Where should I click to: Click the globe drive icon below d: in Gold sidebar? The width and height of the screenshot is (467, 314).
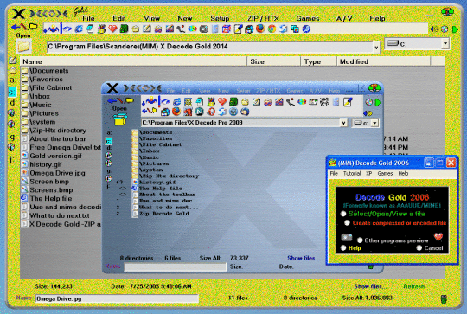pyautogui.click(x=11, y=113)
